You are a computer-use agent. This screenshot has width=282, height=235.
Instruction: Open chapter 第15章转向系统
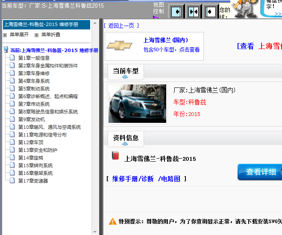click(35, 165)
